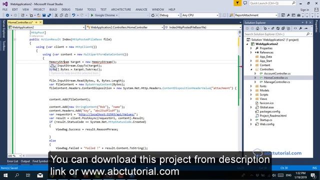Click the Windows Start button
The height and width of the screenshot is (180, 320).
pyautogui.click(x=5, y=175)
